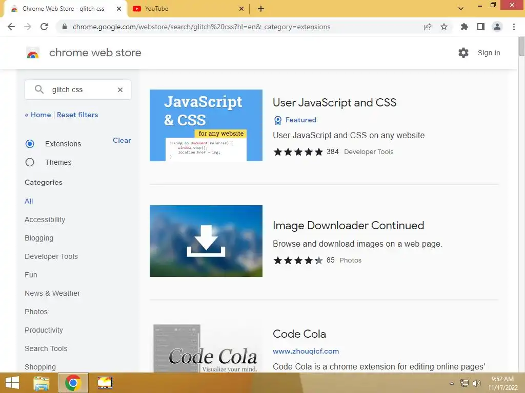Bookmark this tab with the star icon
This screenshot has width=525, height=393.
[x=444, y=27]
